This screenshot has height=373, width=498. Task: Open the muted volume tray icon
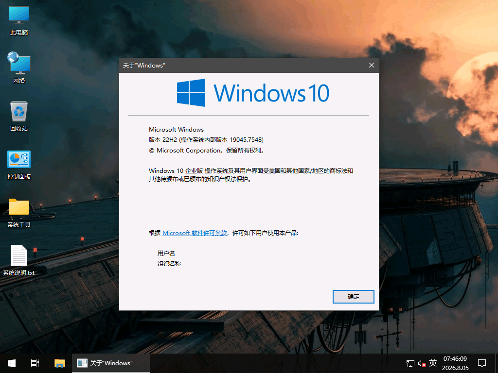pos(422,363)
